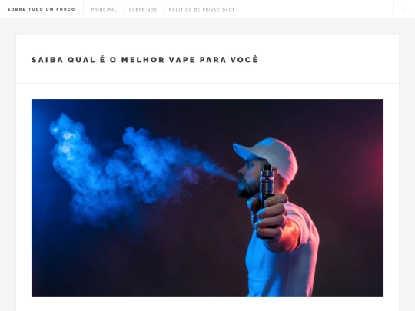The width and height of the screenshot is (415, 311).
Task: Click the faint search icon in the header
Action: pos(404,9)
